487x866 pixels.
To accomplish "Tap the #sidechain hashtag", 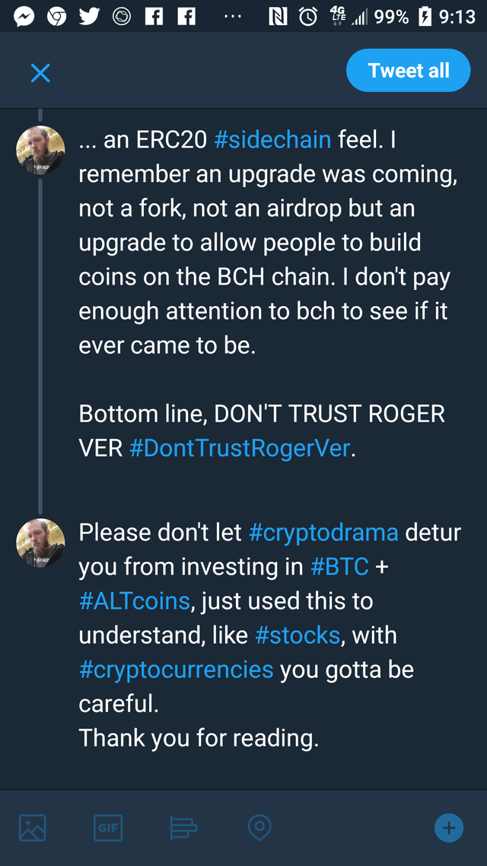I will click(x=272, y=140).
